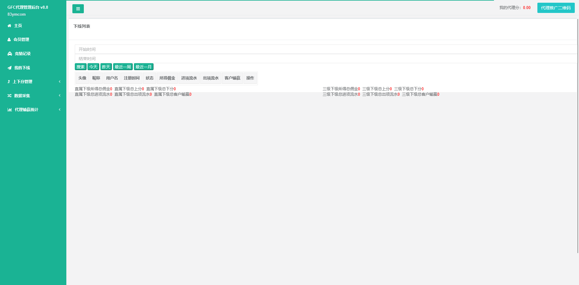
Task: Filter by 今天 button
Action: point(93,67)
